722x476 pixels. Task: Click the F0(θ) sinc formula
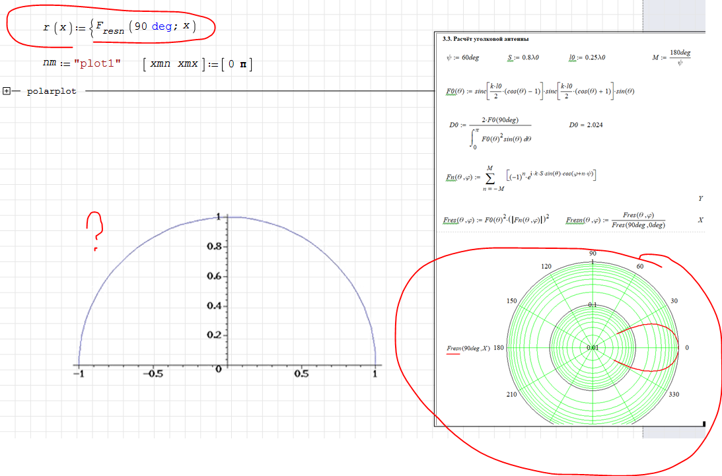[x=540, y=90]
